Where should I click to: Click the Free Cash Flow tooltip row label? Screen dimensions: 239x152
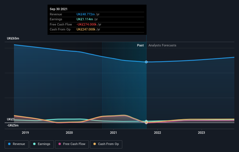coord(61,24)
